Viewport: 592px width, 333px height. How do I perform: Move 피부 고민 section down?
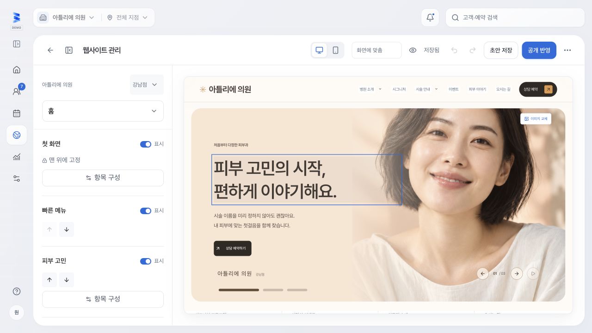pos(67,280)
